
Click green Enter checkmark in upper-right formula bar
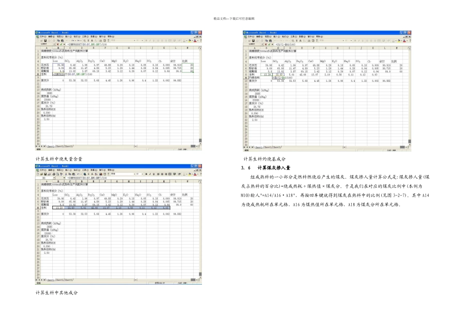click(x=269, y=44)
